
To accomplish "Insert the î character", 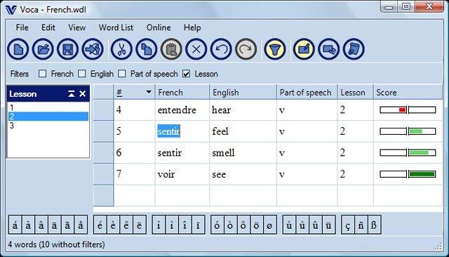I will pos(185,225).
